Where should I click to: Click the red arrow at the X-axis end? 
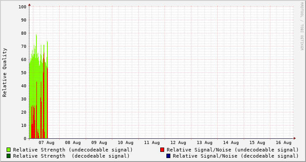(295, 138)
